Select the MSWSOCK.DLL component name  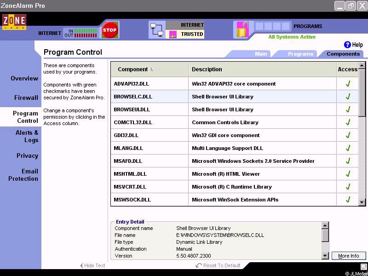pyautogui.click(x=132, y=200)
